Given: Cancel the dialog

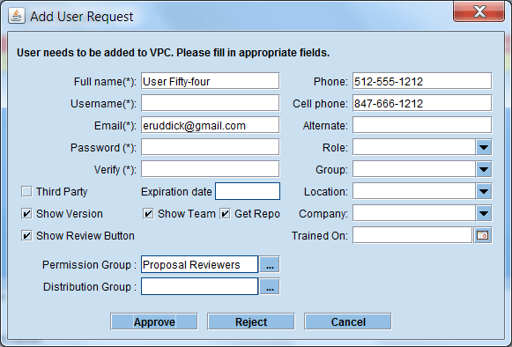Looking at the screenshot, I should coord(348,321).
